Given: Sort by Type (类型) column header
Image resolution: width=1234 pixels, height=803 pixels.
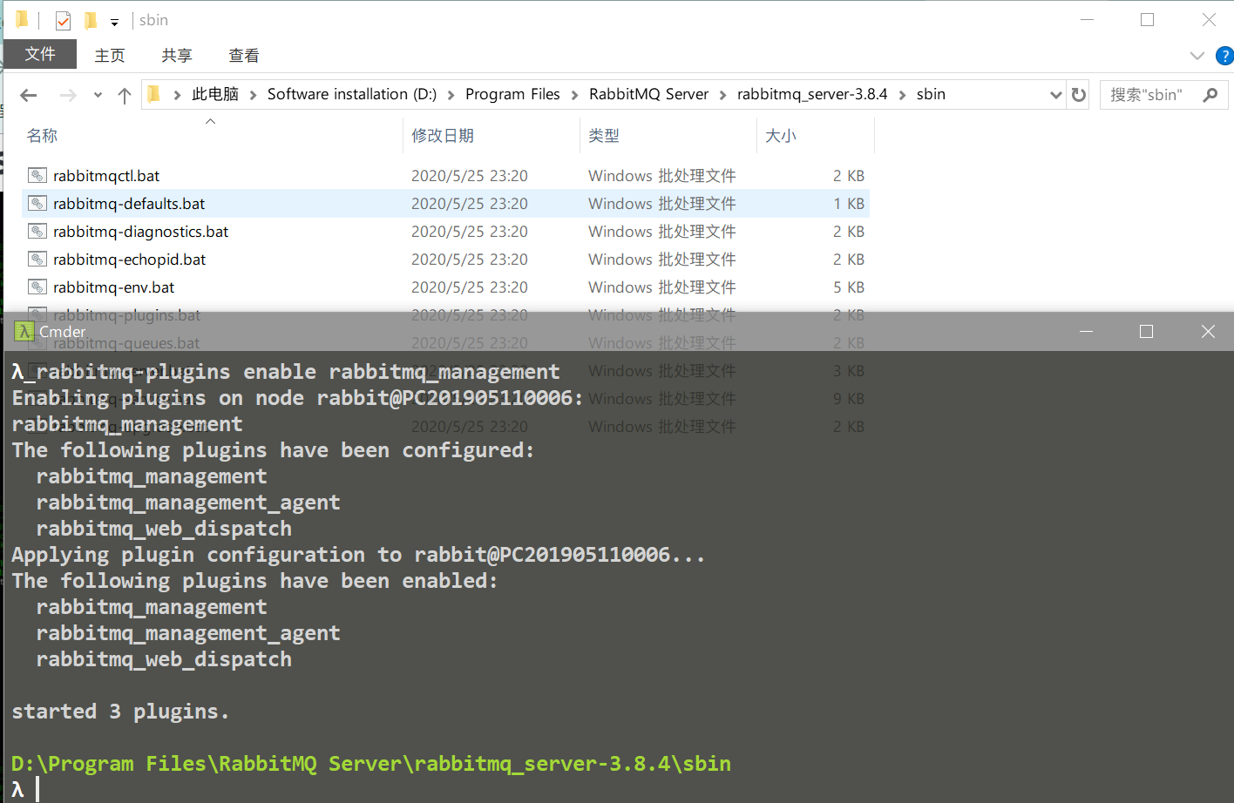Looking at the screenshot, I should (668, 135).
